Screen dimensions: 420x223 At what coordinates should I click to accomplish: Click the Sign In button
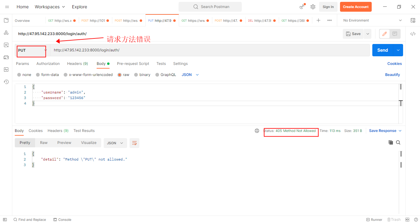[328, 7]
